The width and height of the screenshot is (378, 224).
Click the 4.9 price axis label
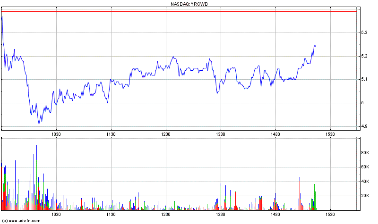(x=364, y=126)
